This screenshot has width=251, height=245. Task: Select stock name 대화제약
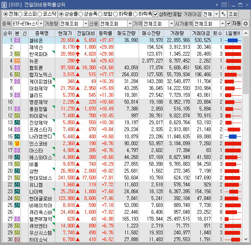pyautogui.click(x=38, y=88)
